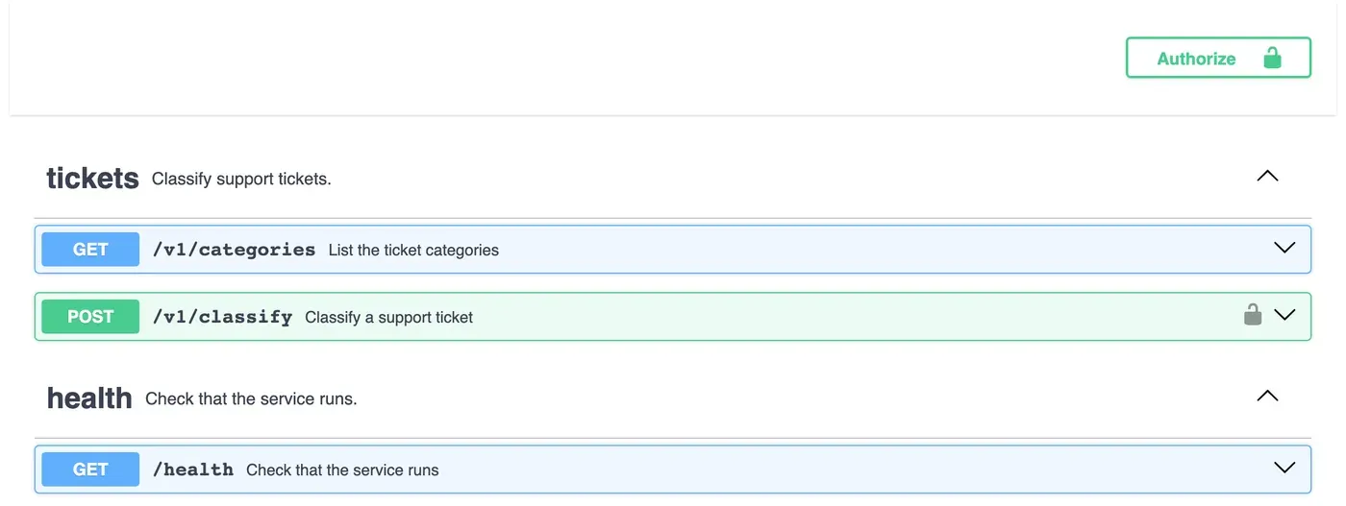Click the GET badge for /health
The height and width of the screenshot is (506, 1346).
pyautogui.click(x=90, y=470)
